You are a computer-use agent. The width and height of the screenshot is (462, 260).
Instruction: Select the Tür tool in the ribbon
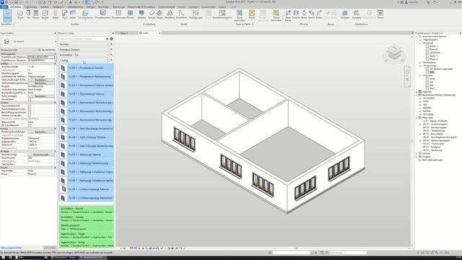pos(28,14)
